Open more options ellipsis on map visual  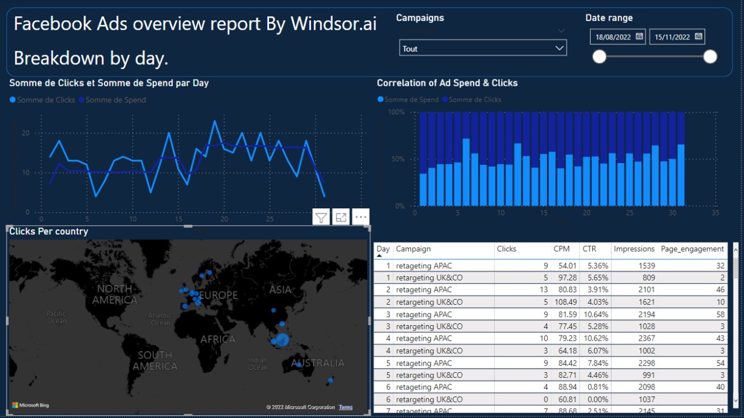pyautogui.click(x=361, y=218)
